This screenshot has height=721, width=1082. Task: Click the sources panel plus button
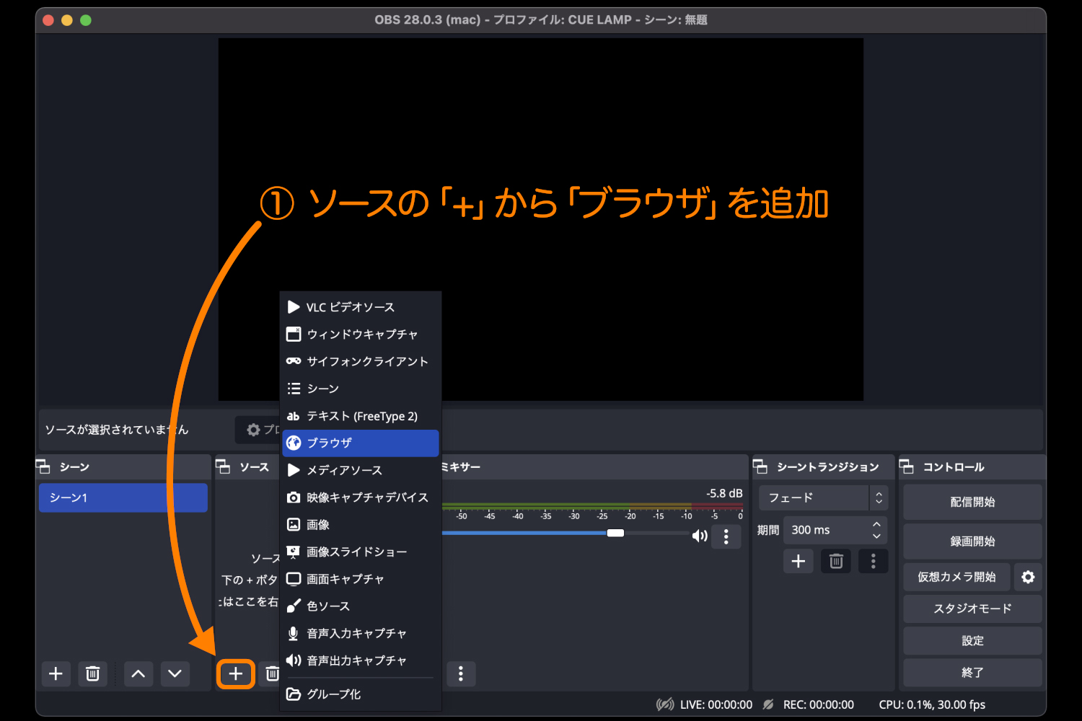235,673
